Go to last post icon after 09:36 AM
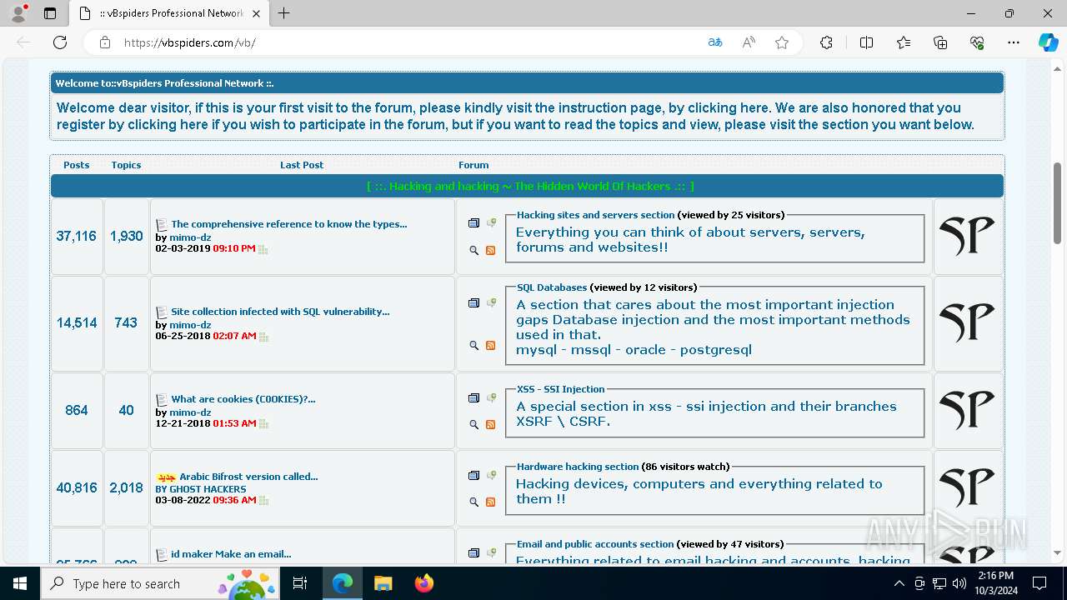Image resolution: width=1067 pixels, height=600 pixels. click(263, 501)
